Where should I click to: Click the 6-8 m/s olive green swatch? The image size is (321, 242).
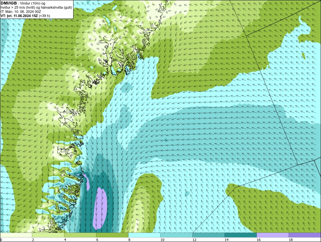(112, 235)
